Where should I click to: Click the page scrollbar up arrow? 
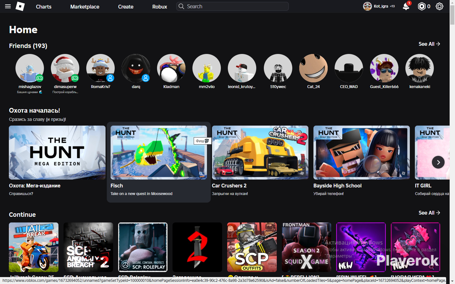(x=452, y=2)
